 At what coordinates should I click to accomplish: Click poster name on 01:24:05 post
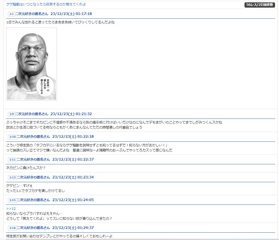point(33,200)
